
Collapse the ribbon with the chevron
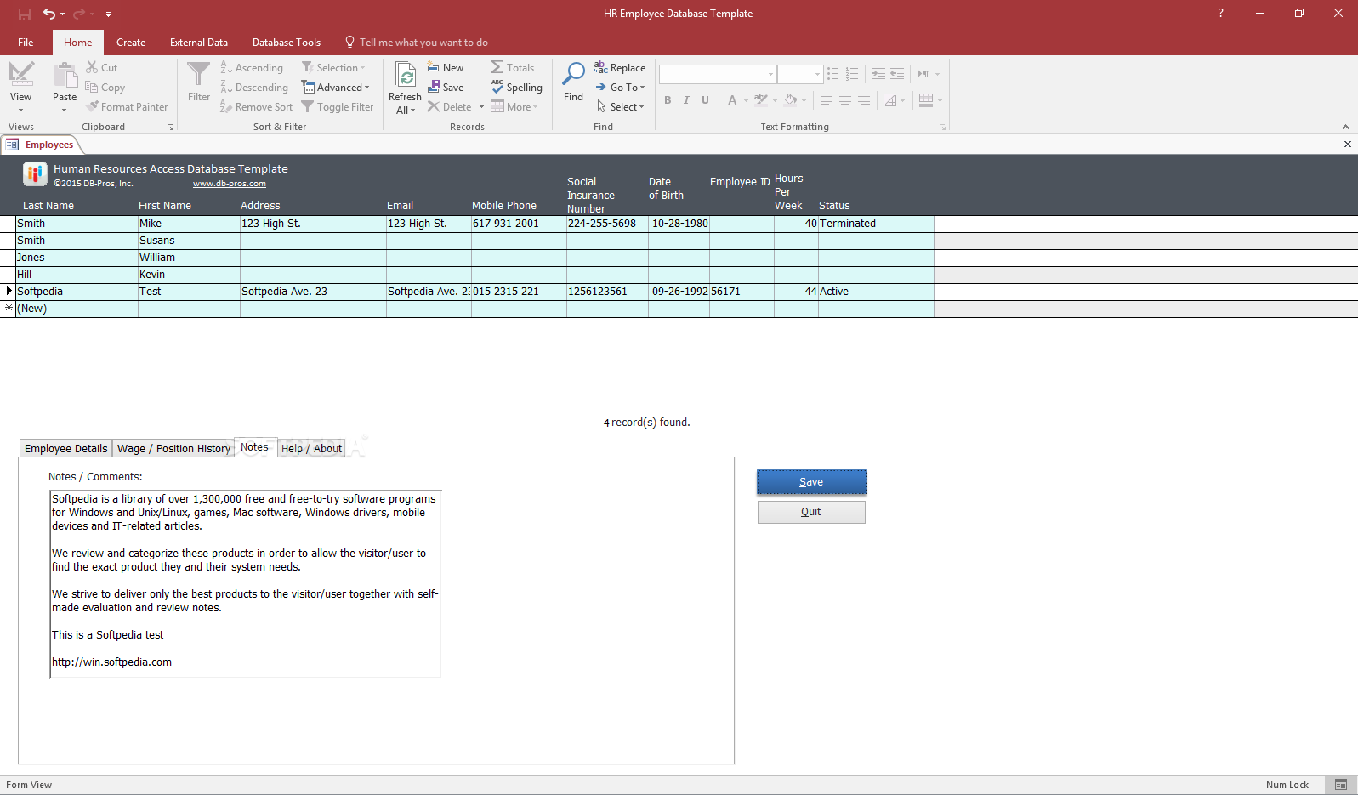(x=1345, y=128)
